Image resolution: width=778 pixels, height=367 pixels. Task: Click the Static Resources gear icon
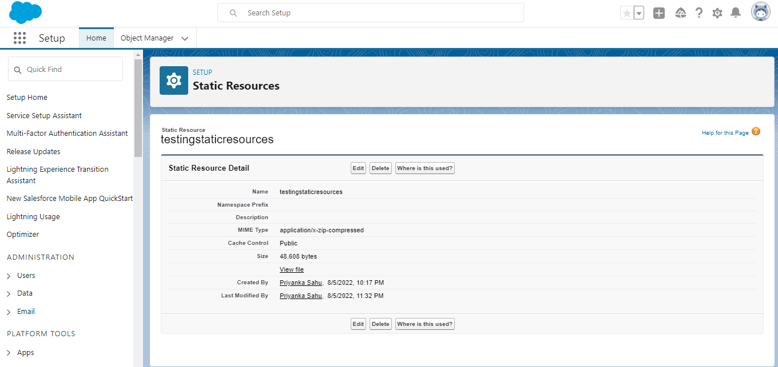tap(174, 80)
